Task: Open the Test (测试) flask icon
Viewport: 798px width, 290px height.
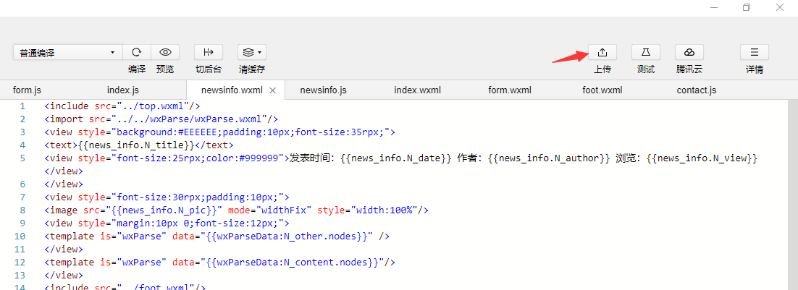Action: click(645, 52)
